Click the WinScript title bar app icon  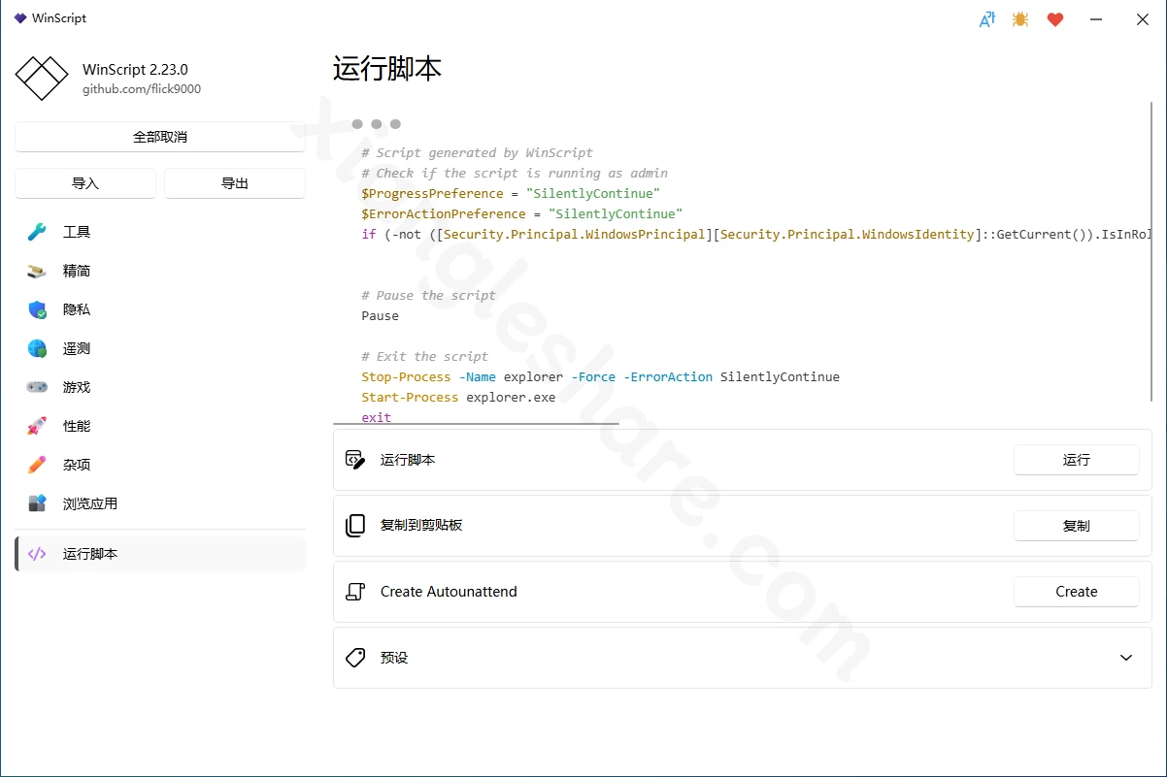20,18
